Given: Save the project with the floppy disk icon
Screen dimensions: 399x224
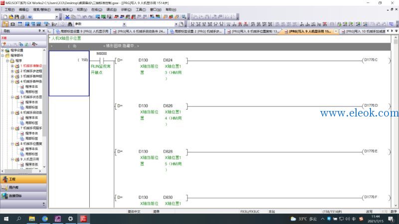Looking at the screenshot, I should 16,17.
